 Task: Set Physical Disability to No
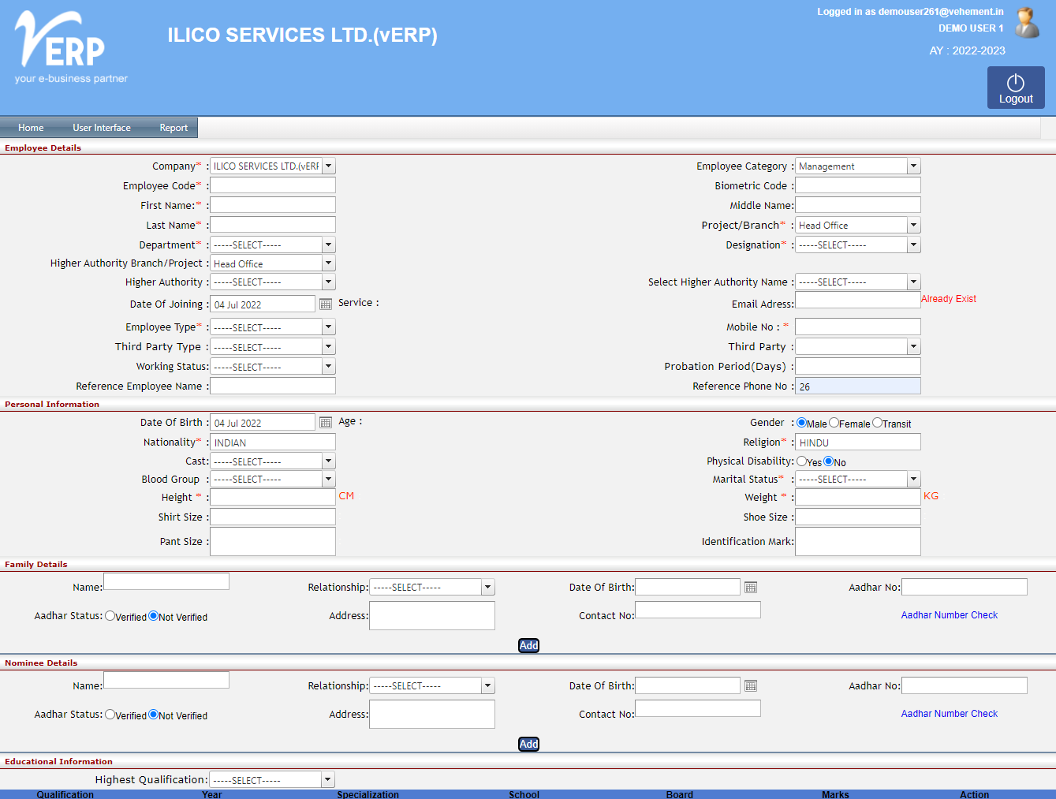pos(829,461)
